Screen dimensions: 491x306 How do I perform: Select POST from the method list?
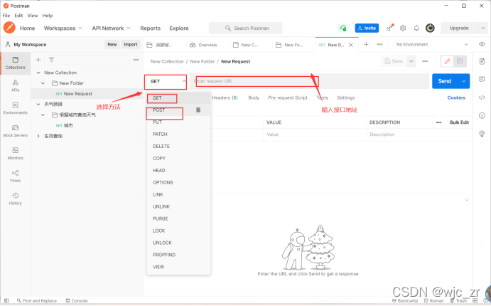pos(158,110)
